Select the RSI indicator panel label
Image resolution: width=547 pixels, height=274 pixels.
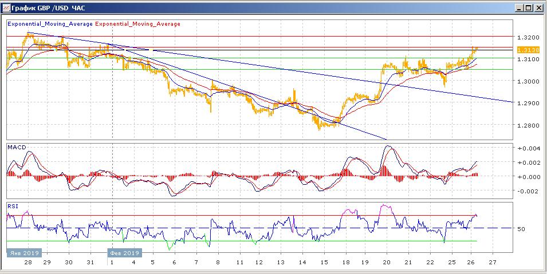(13, 205)
